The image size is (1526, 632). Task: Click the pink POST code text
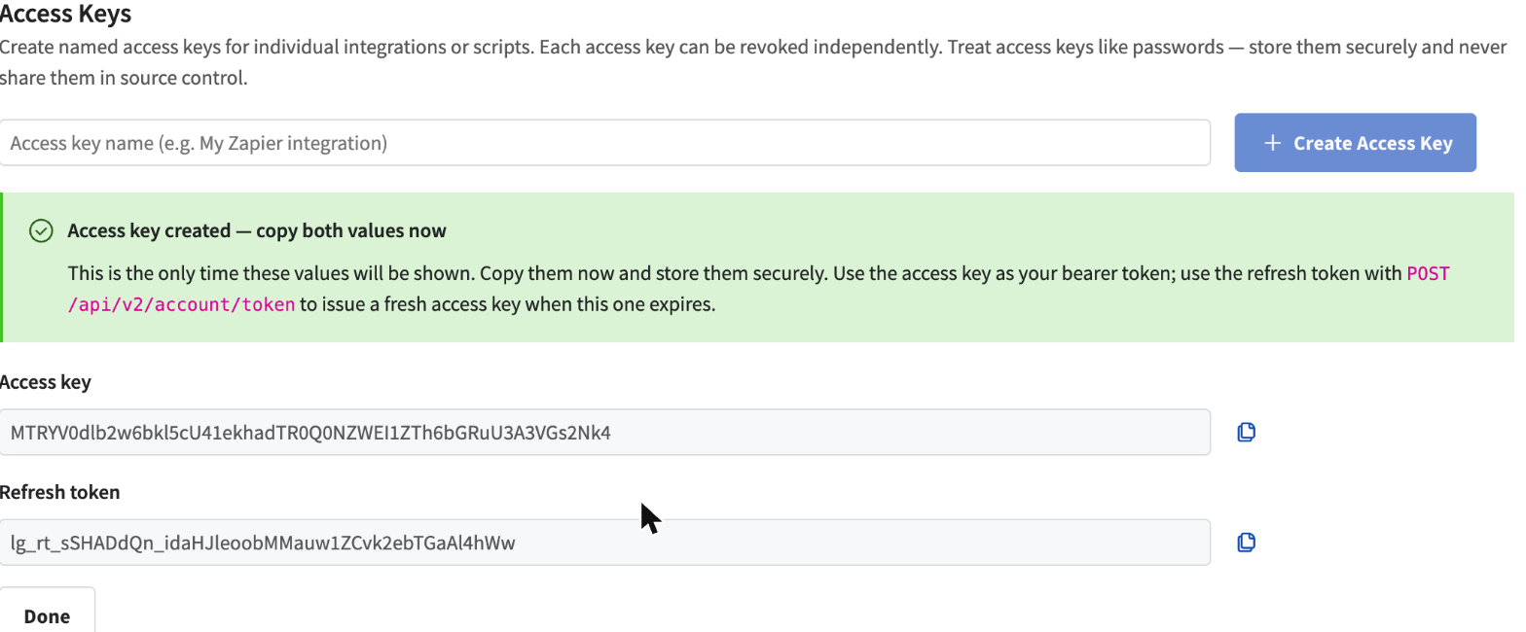(x=1429, y=274)
